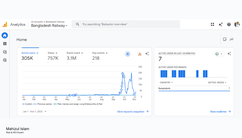
Task: Click the warning triangle icon on chart card
Action: [140, 54]
